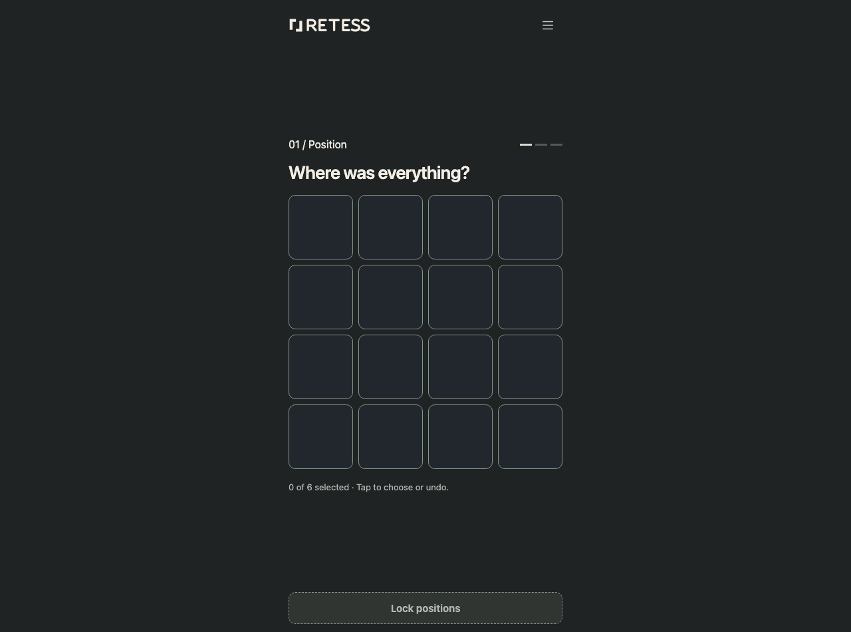The width and height of the screenshot is (851, 632).
Task: Click the Lock positions button
Action: (425, 608)
